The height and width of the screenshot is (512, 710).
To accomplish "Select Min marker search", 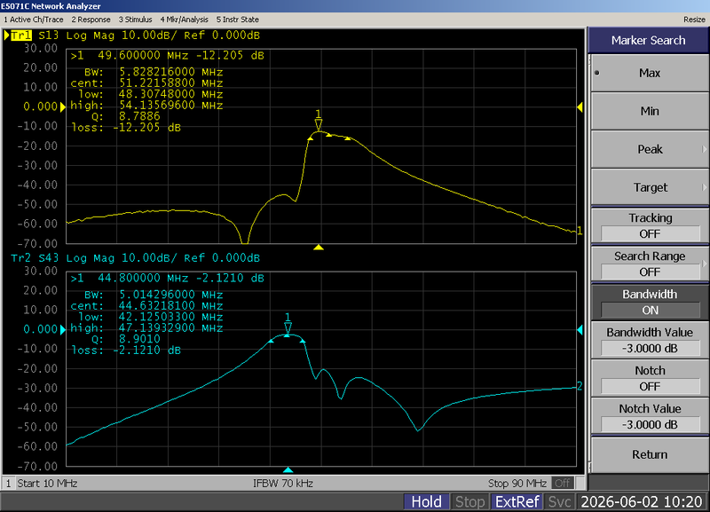I will (650, 111).
